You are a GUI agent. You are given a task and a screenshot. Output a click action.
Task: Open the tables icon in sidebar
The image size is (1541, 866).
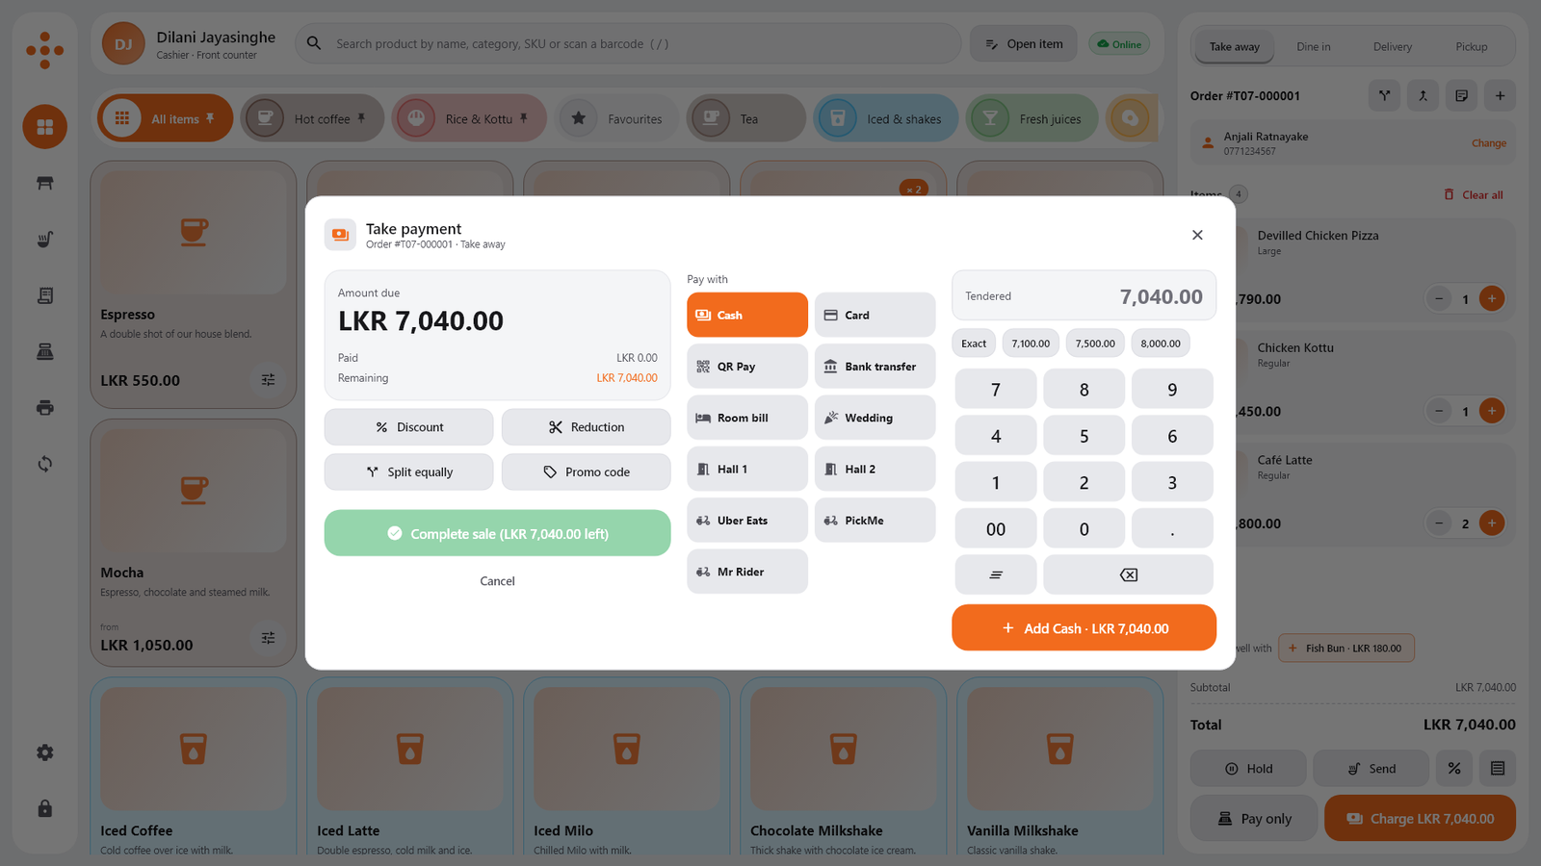tap(45, 183)
